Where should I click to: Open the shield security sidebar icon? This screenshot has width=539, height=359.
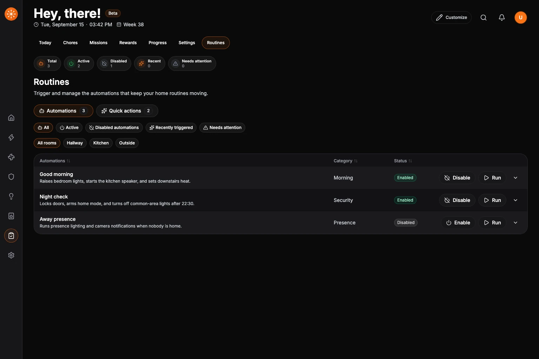pos(11,177)
